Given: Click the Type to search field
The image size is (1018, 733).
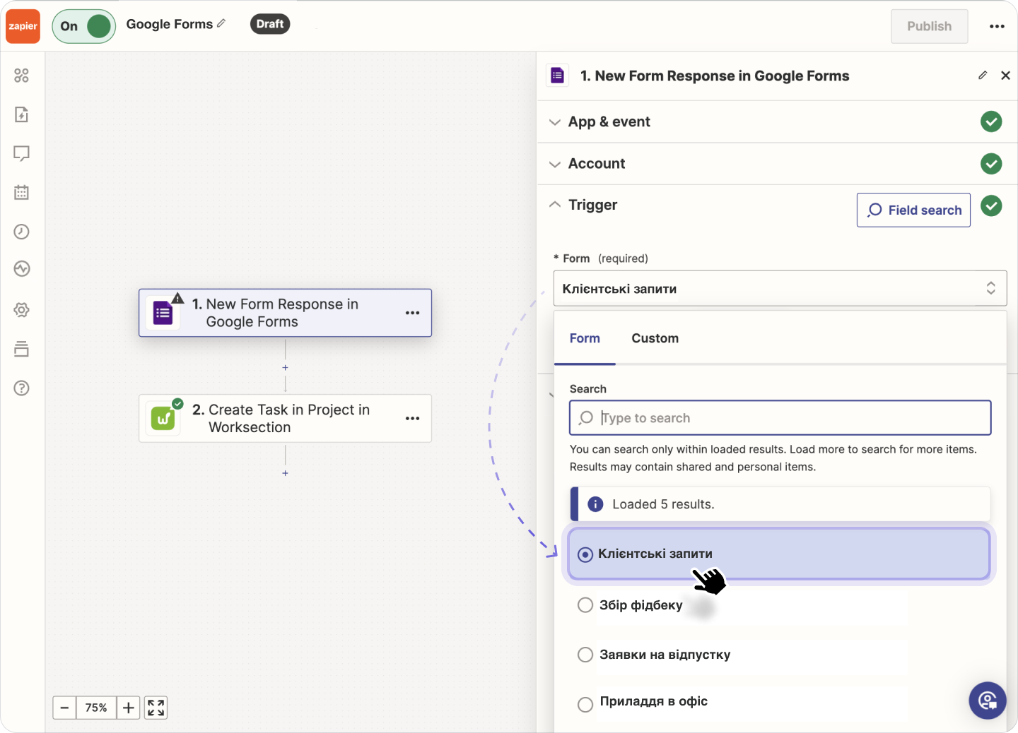Looking at the screenshot, I should (778, 417).
